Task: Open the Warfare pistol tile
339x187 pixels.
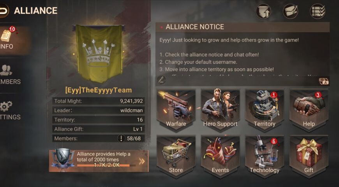Action: pyautogui.click(x=176, y=110)
